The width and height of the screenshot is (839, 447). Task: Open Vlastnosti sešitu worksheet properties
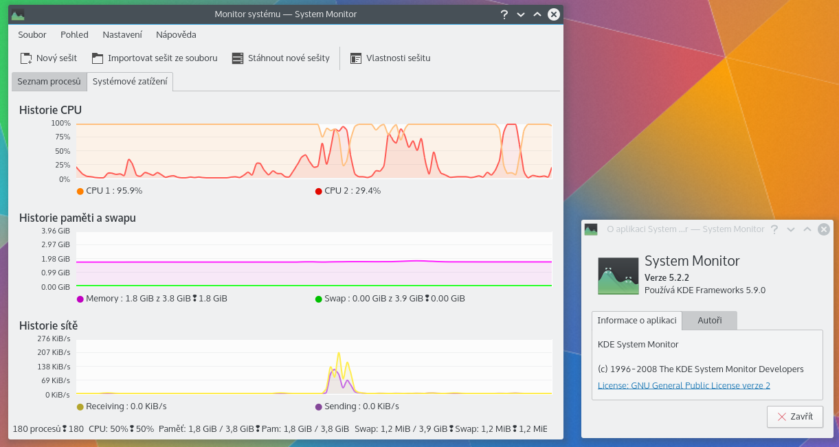(390, 58)
